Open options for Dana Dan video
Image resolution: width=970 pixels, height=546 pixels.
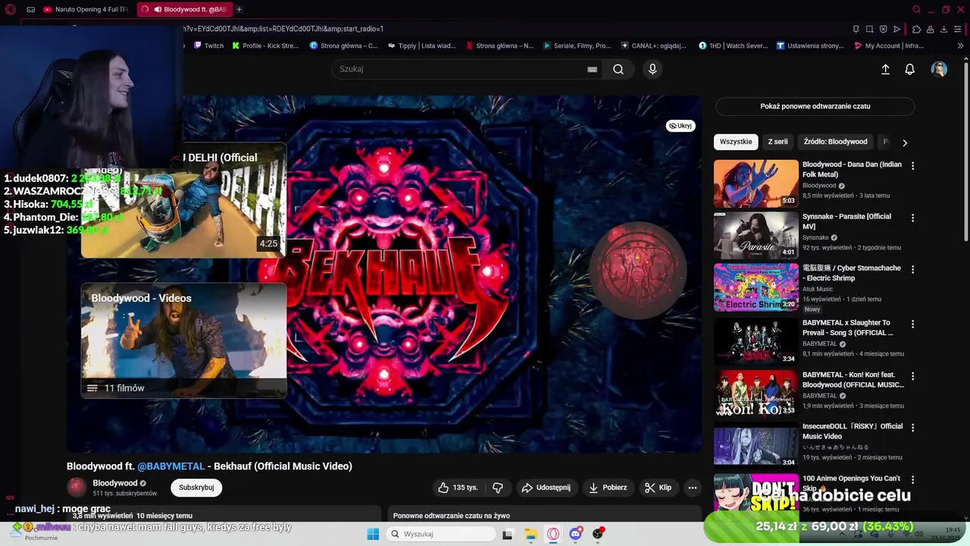(x=912, y=165)
